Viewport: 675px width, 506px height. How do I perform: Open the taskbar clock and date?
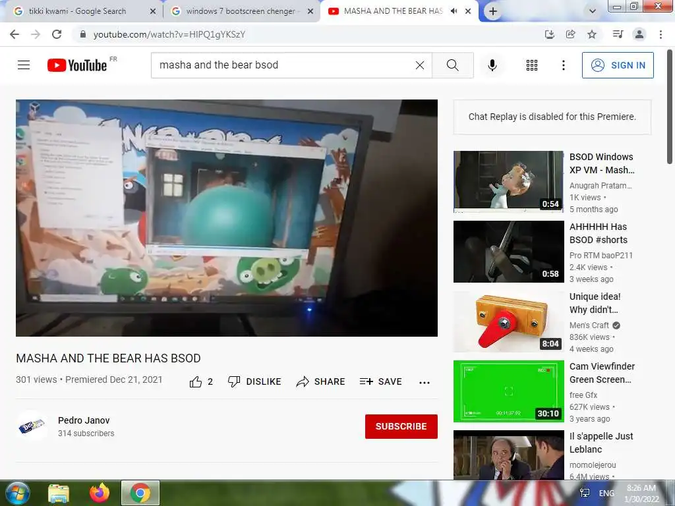tap(641, 493)
